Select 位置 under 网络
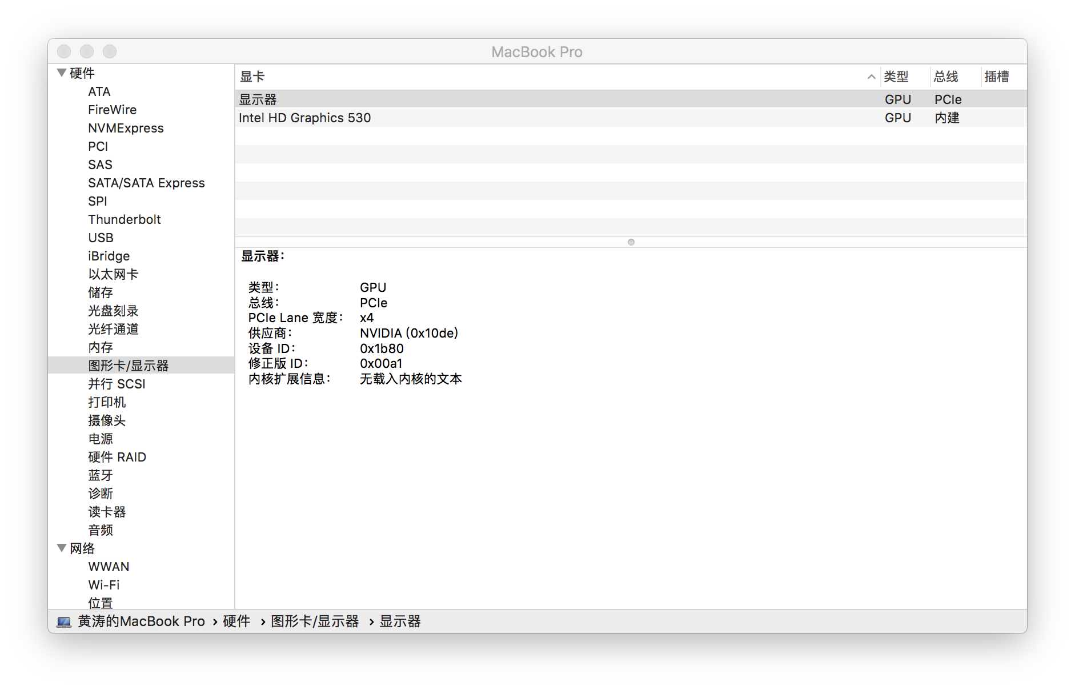1075x690 pixels. point(101,603)
